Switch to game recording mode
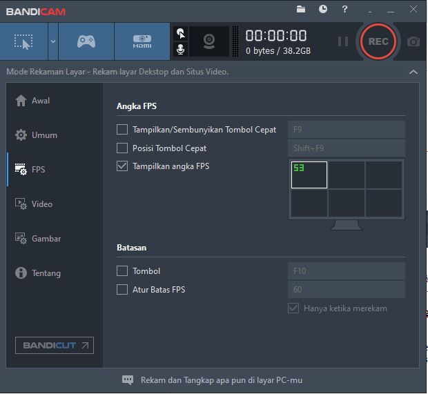Screen dimensions: 428x394 coord(86,41)
